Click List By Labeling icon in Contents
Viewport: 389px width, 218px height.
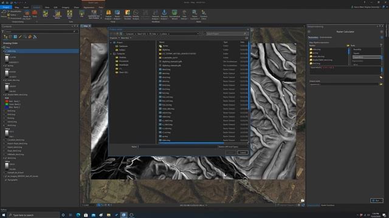point(30,36)
